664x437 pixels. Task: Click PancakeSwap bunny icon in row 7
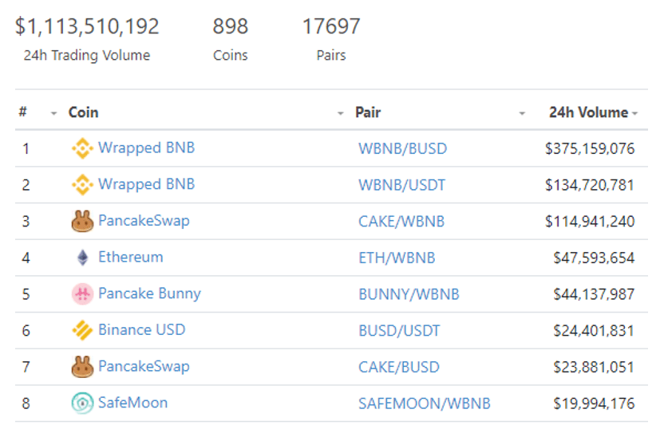click(82, 367)
